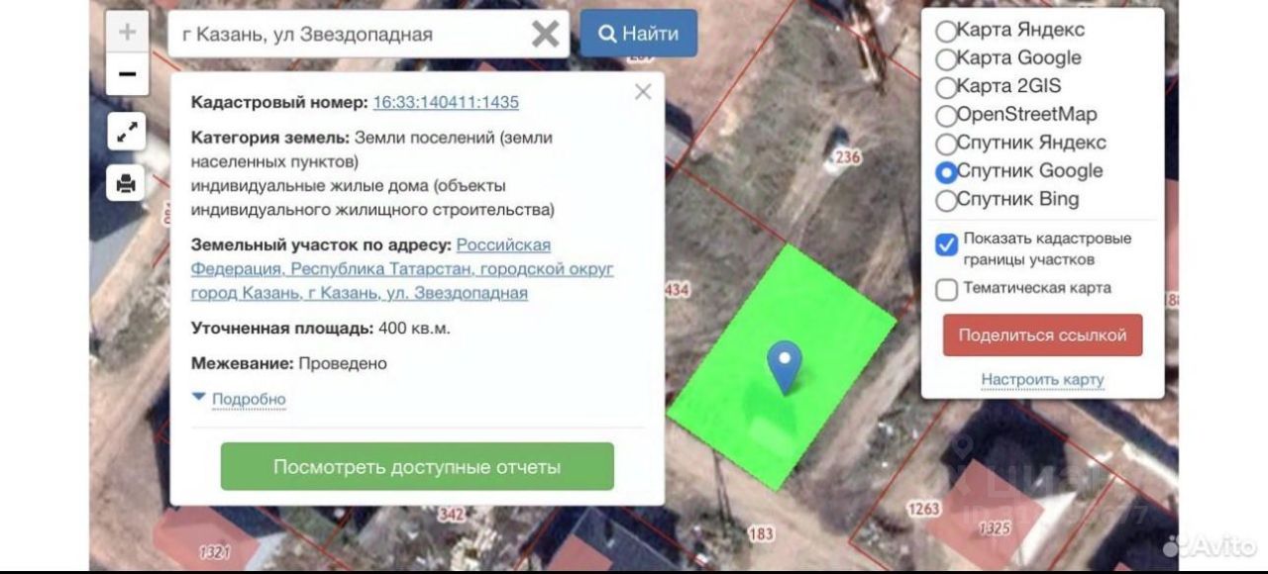Screen dimensions: 1268x574
Task: Click parcel label 1325 on map
Action: (995, 528)
